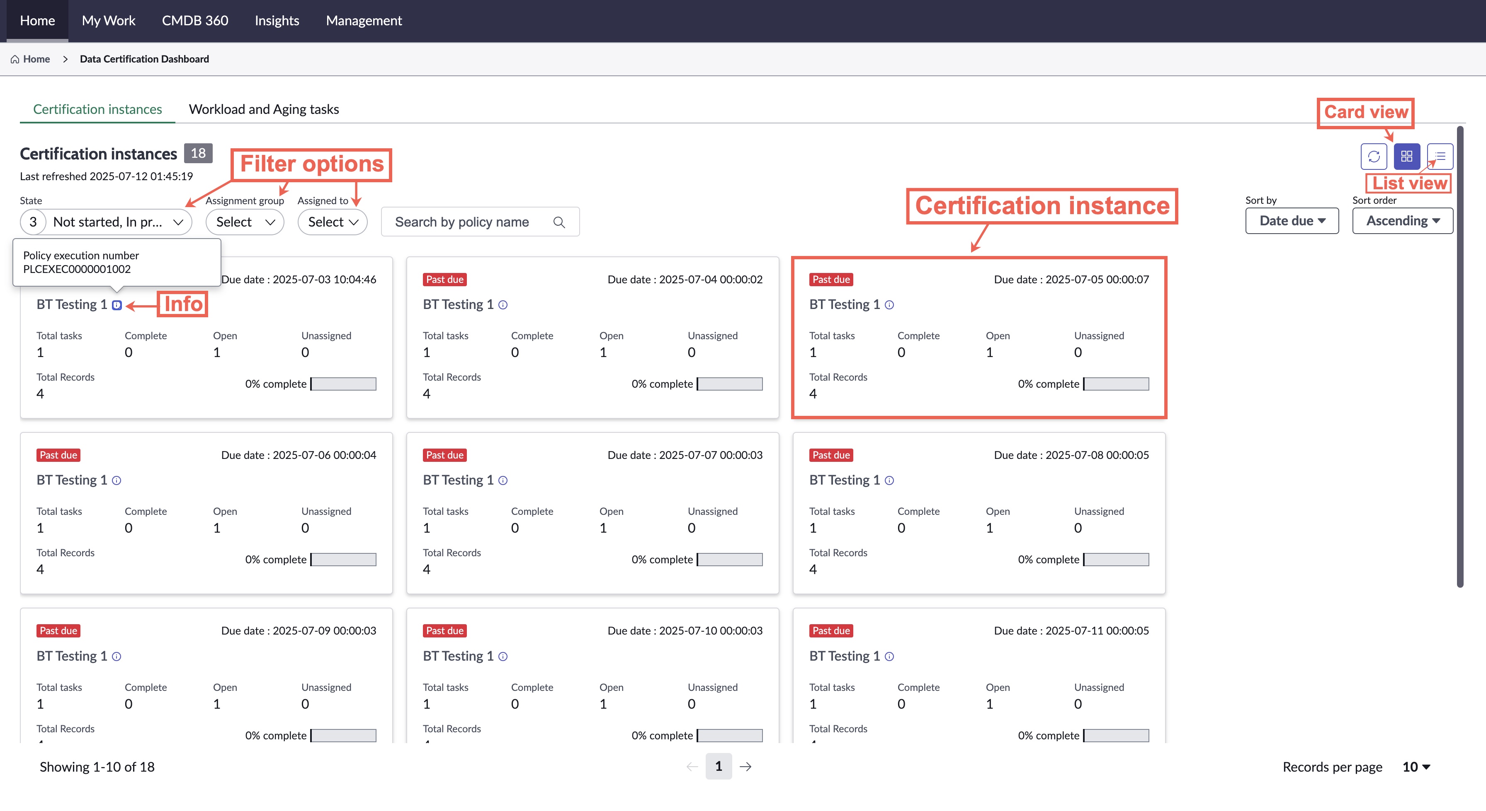Click info icon on 2025-07-06 card

[x=117, y=480]
